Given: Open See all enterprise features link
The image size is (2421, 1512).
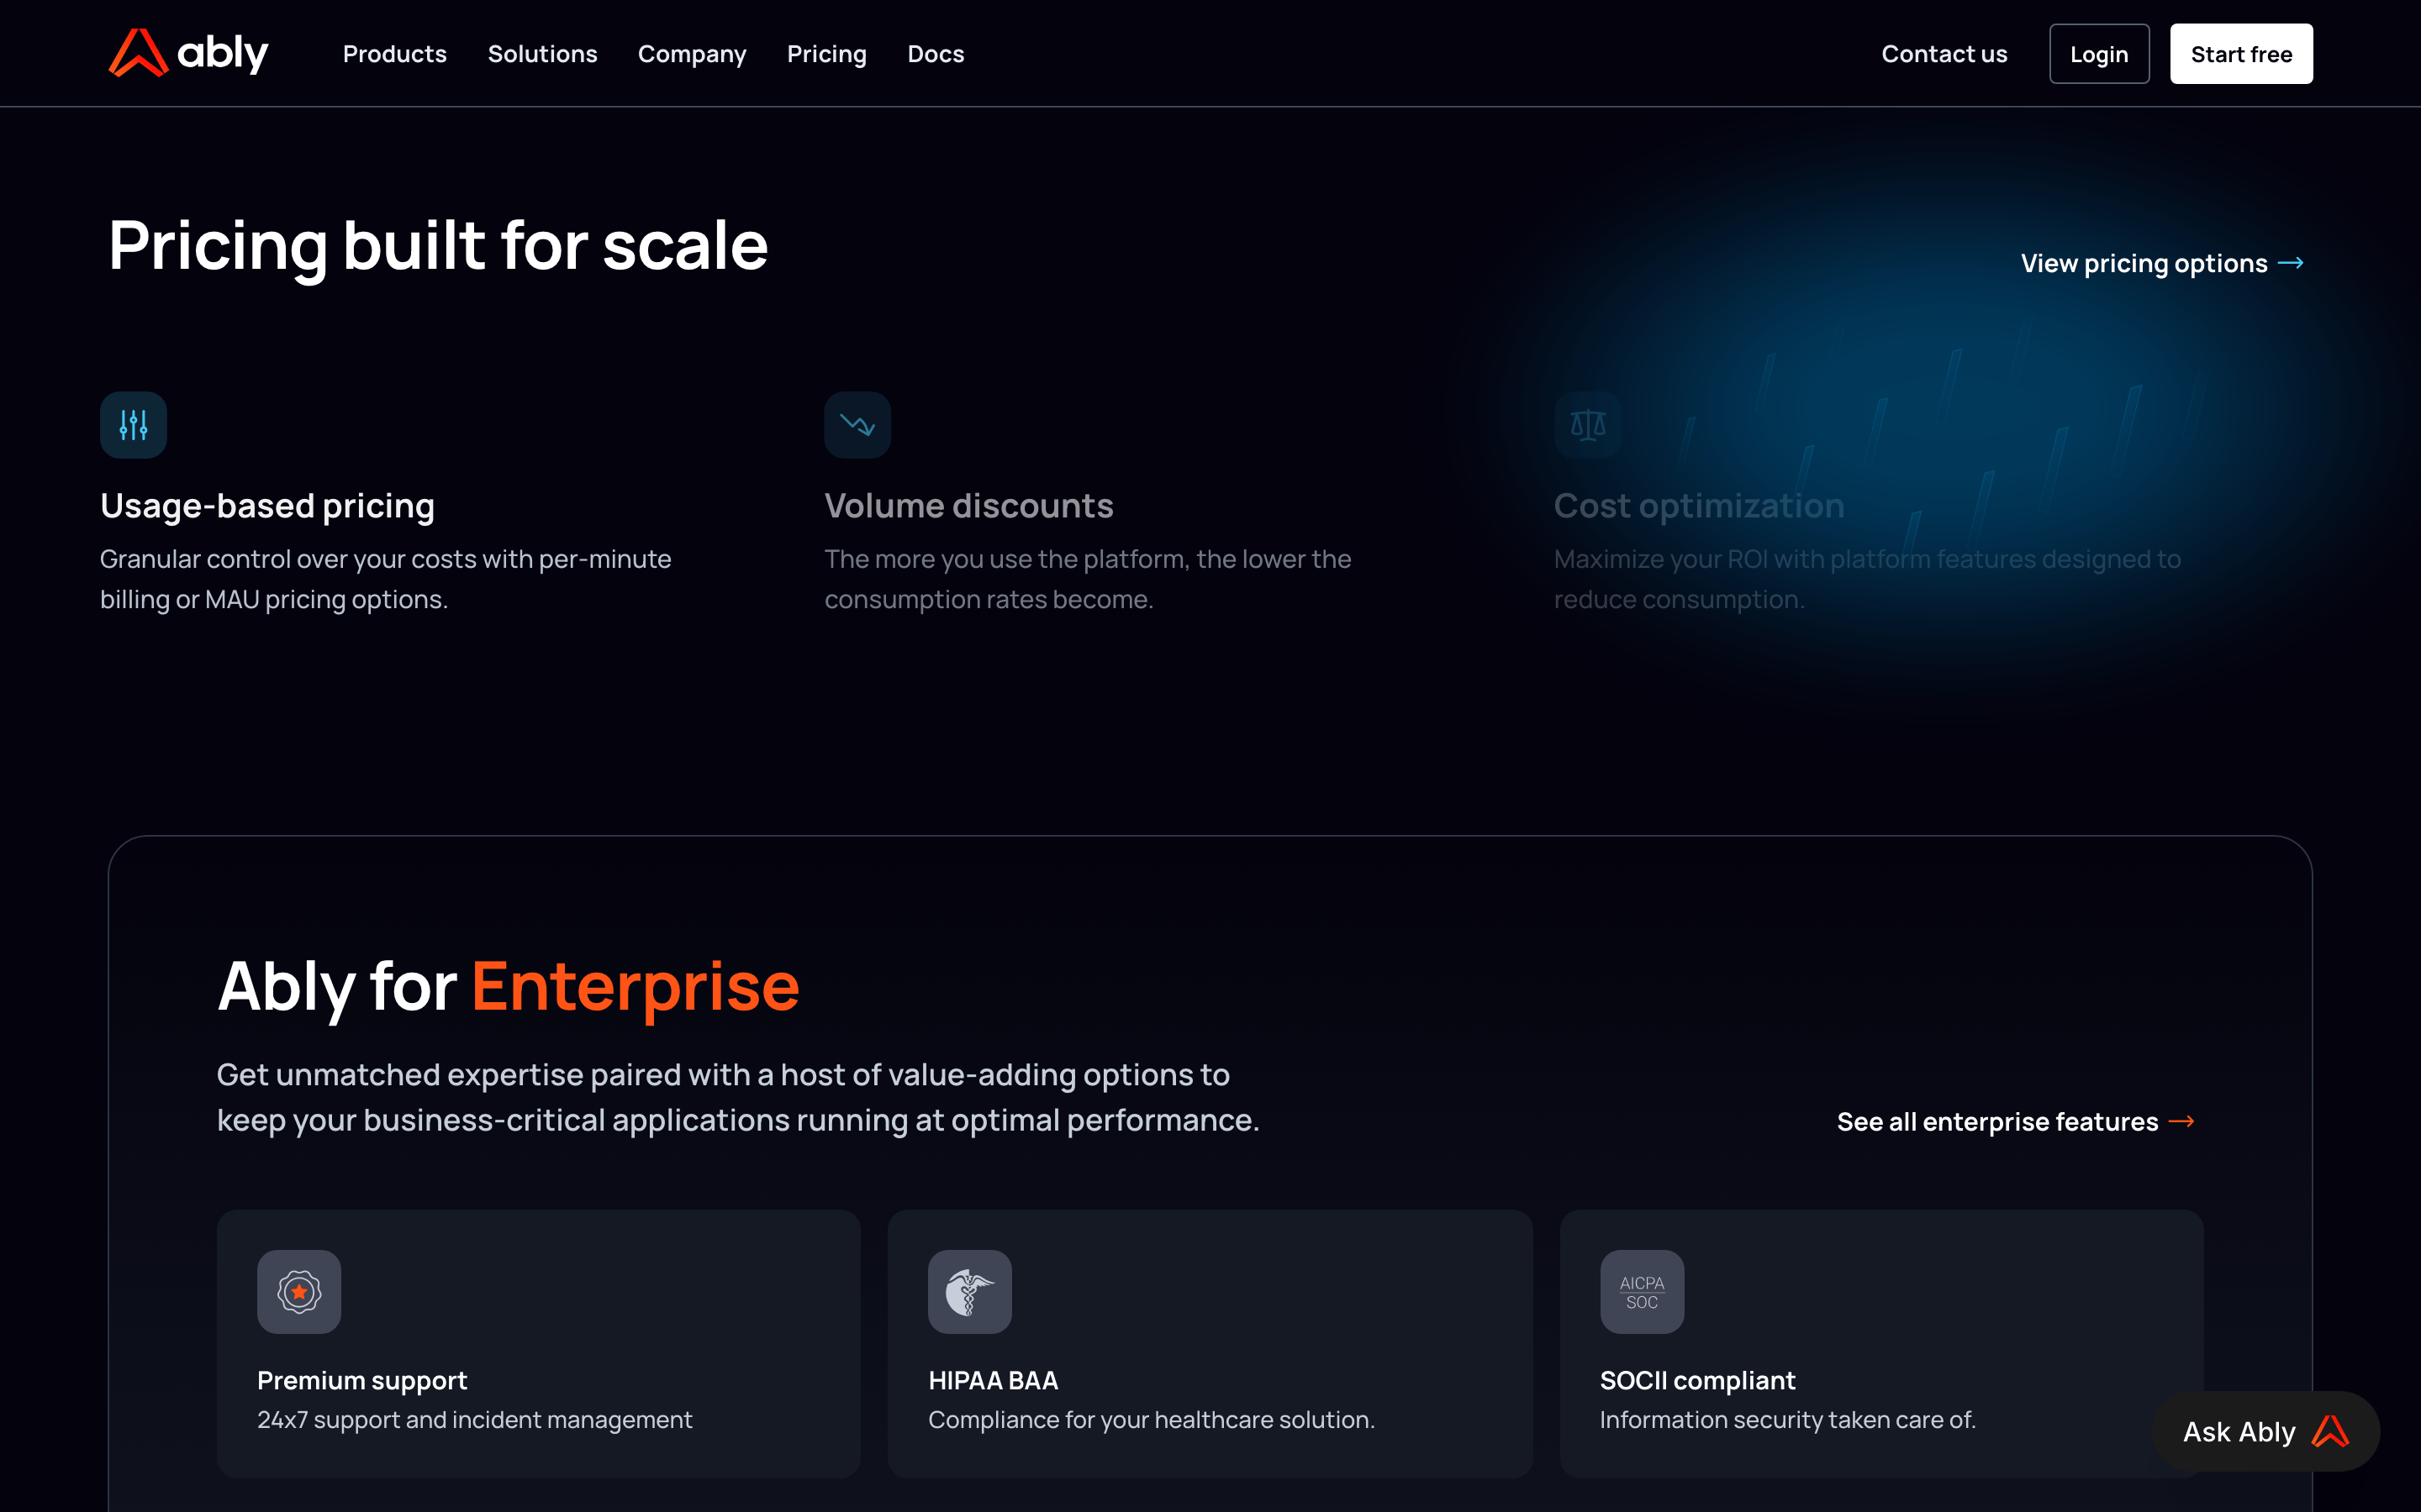Looking at the screenshot, I should [x=2016, y=1122].
